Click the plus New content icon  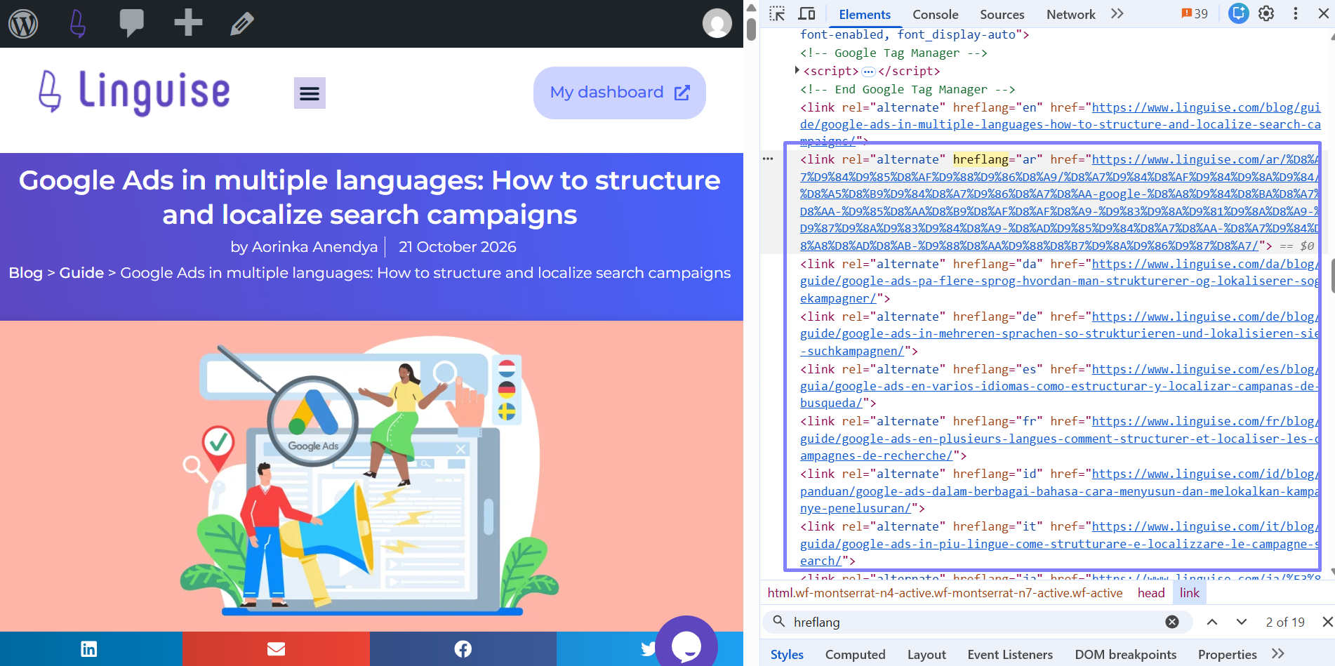[x=188, y=23]
